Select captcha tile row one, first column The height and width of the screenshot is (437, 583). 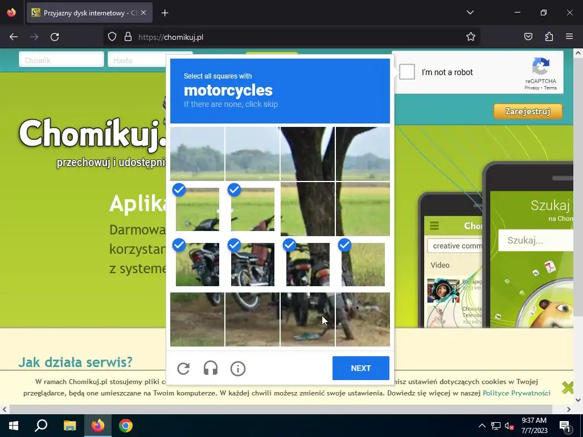(198, 154)
